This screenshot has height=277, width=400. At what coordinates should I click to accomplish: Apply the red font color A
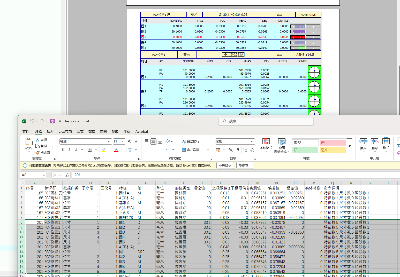(116, 150)
